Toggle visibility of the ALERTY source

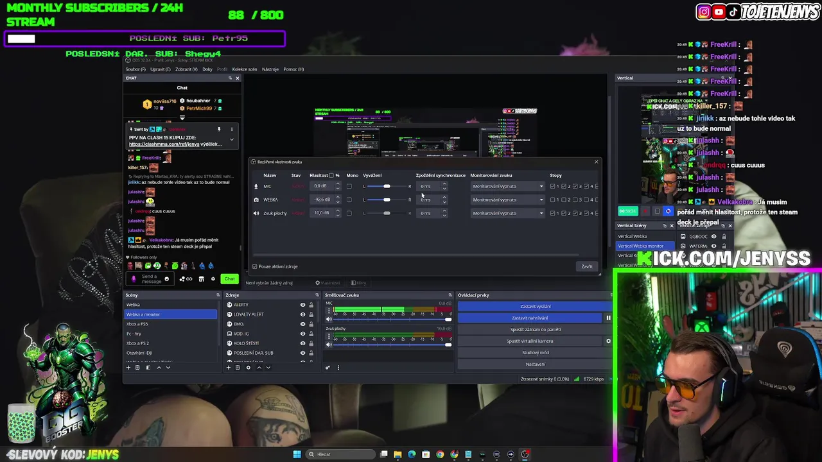point(302,305)
